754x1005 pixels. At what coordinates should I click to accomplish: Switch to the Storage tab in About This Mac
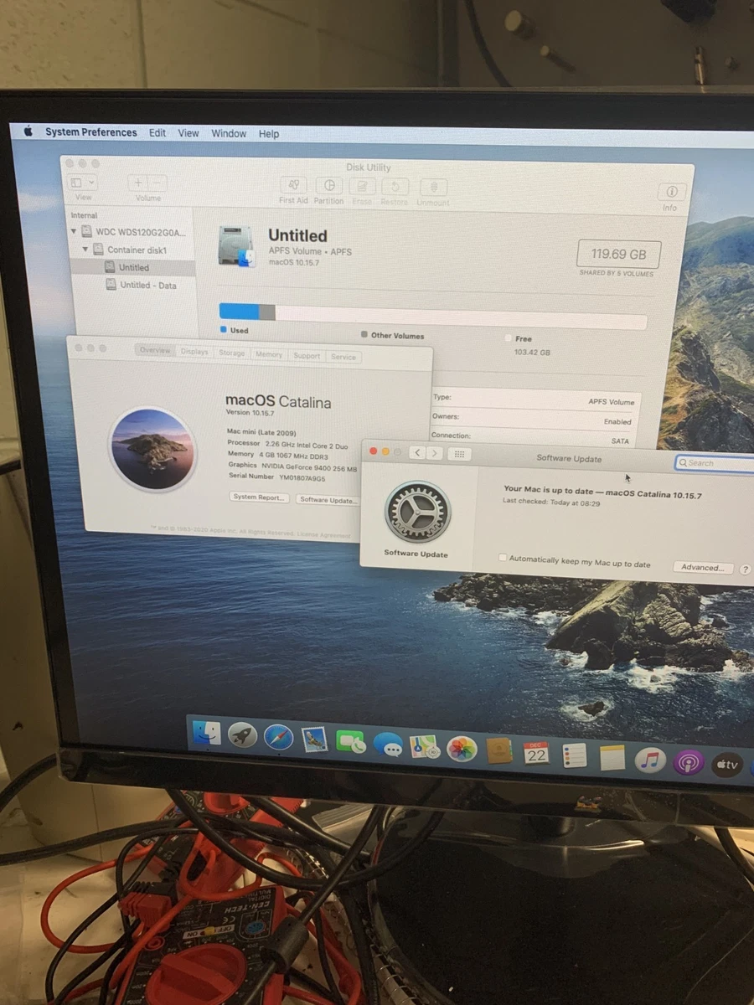coord(232,353)
